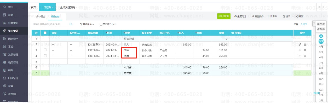Image resolution: width=328 pixels, height=103 pixels.
Task: Switch to the 首页 tab
Action: click(33, 7)
